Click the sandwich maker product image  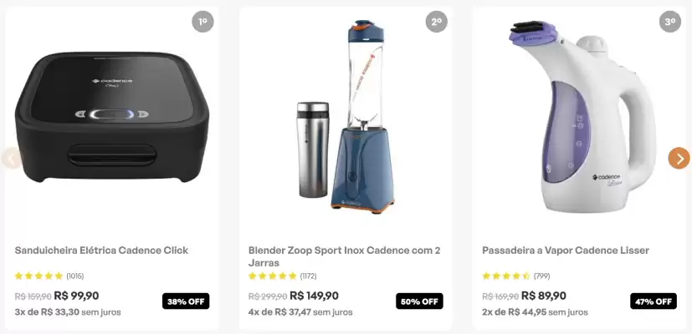[111, 117]
